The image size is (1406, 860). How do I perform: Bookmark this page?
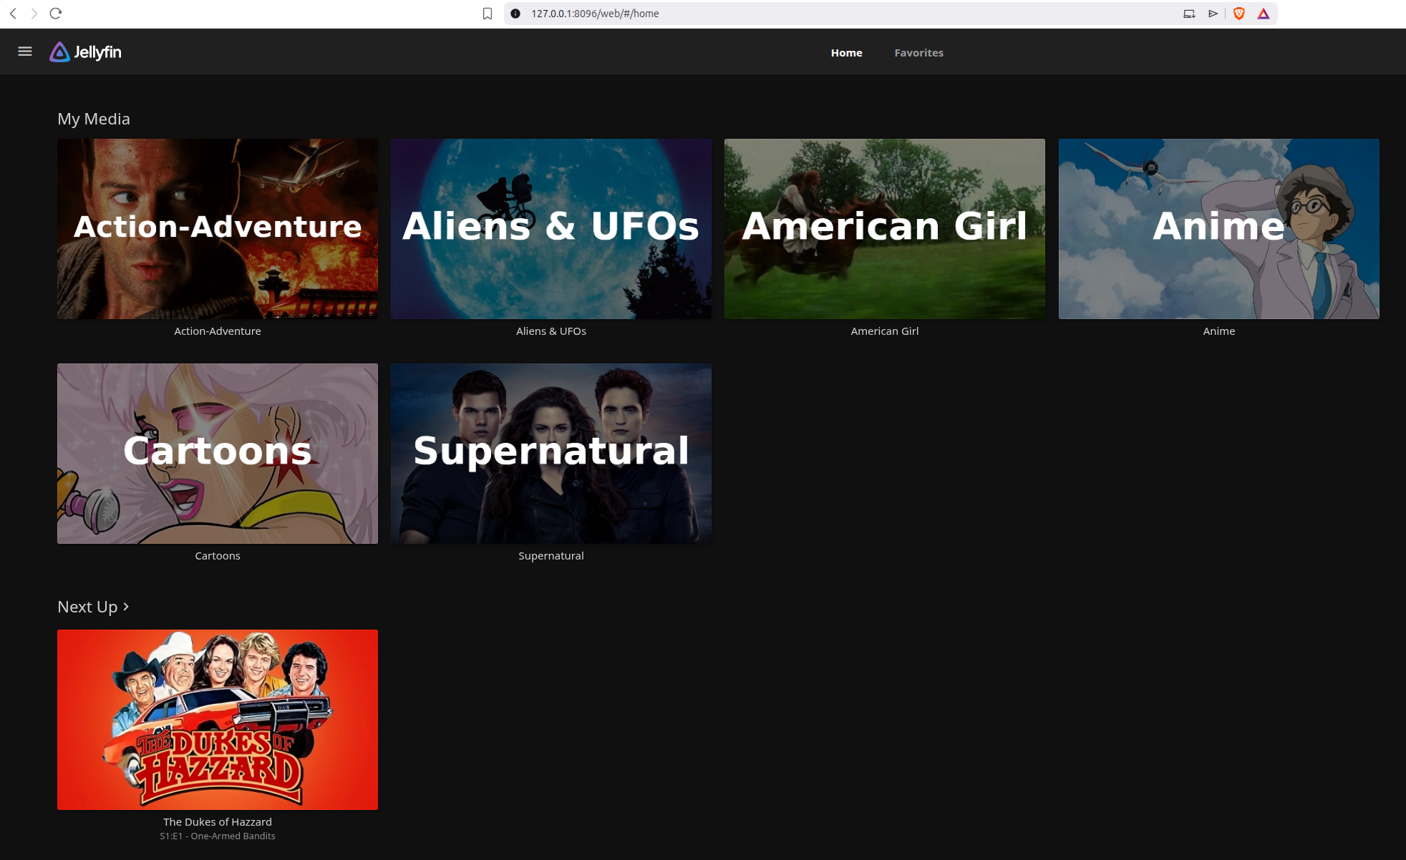pyautogui.click(x=488, y=14)
